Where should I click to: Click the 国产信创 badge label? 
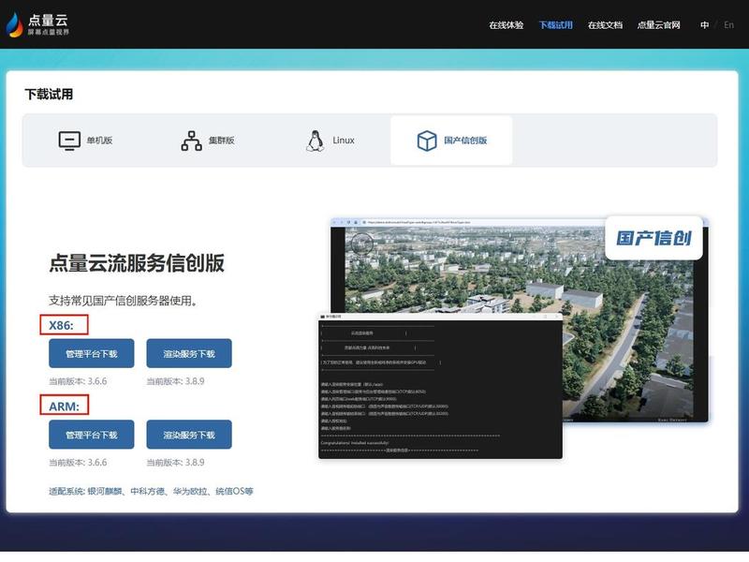pos(654,238)
